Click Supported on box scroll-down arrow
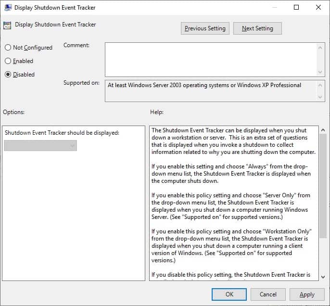The height and width of the screenshot is (306, 330). coord(320,97)
